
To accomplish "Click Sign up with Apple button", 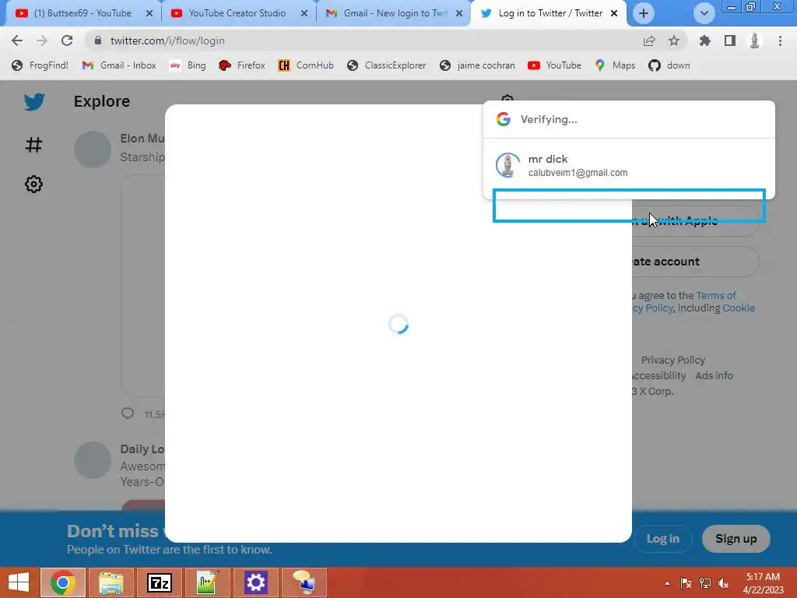I will tap(696, 220).
